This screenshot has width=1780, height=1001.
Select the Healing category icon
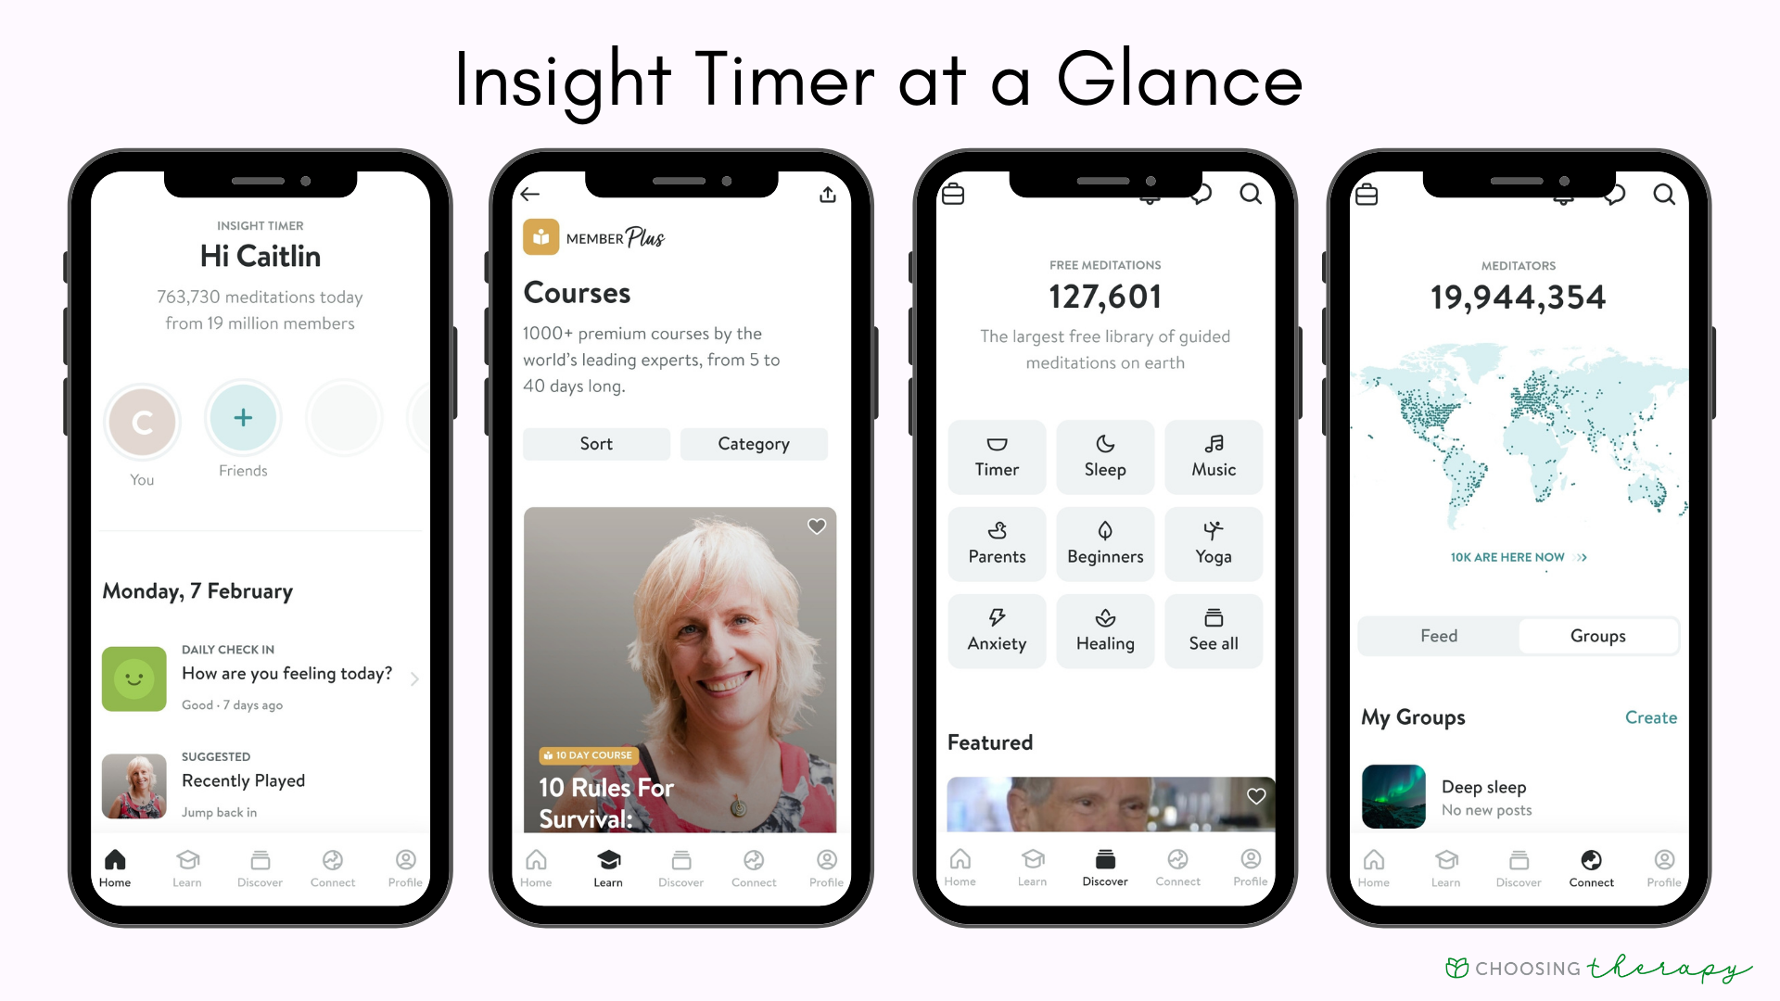click(1105, 622)
